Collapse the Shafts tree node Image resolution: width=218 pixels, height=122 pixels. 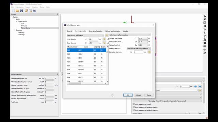(x=14, y=19)
